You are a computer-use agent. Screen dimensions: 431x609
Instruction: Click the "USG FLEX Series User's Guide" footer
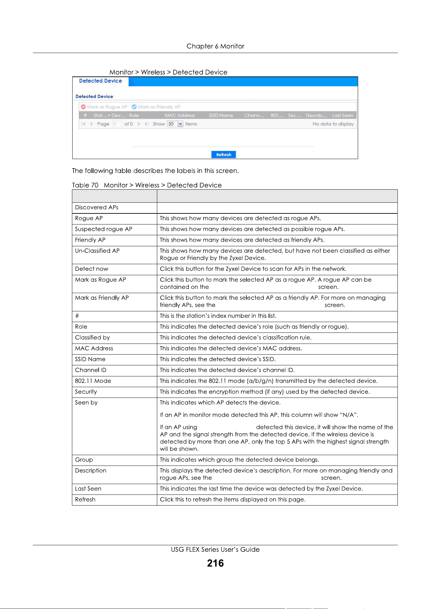pyautogui.click(x=215, y=550)
